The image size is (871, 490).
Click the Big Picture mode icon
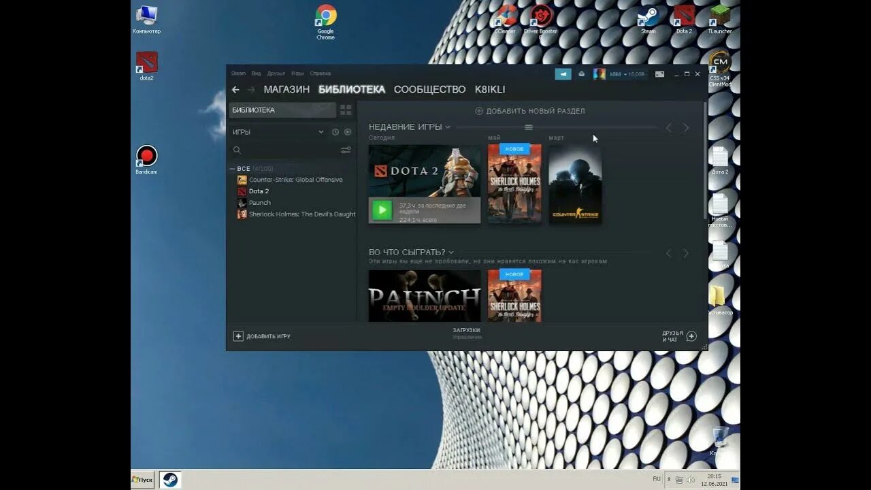(x=659, y=74)
